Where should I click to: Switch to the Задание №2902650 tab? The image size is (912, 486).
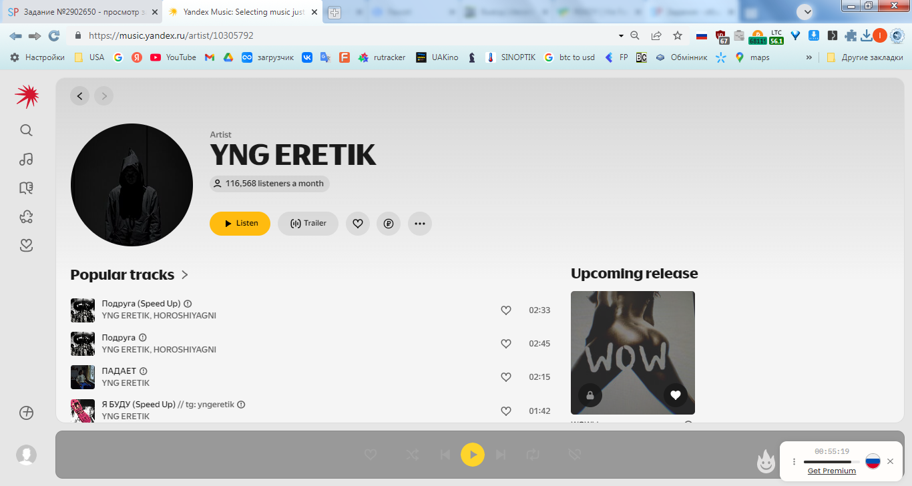coord(81,12)
